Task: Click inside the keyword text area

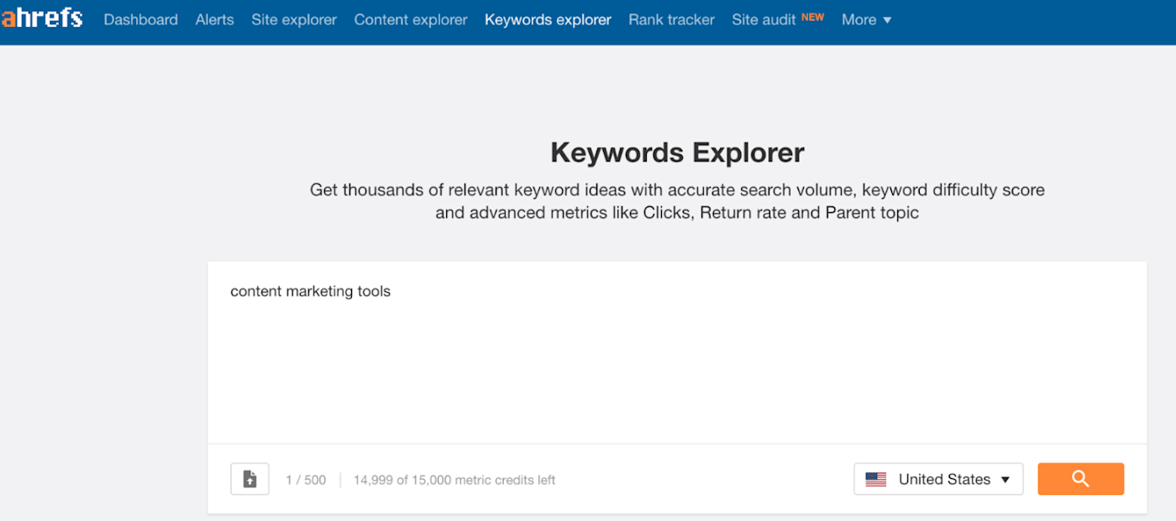Action: tap(677, 352)
